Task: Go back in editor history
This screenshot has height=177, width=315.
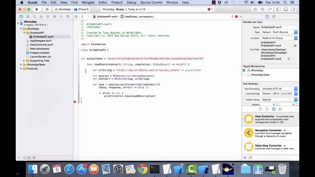Action: [82, 17]
